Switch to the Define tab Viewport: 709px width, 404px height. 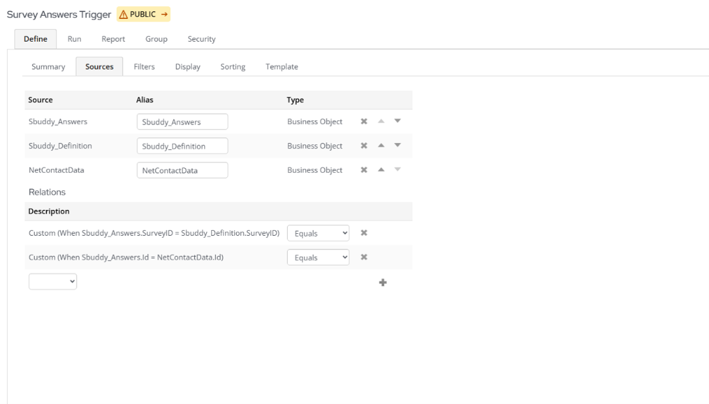(35, 39)
